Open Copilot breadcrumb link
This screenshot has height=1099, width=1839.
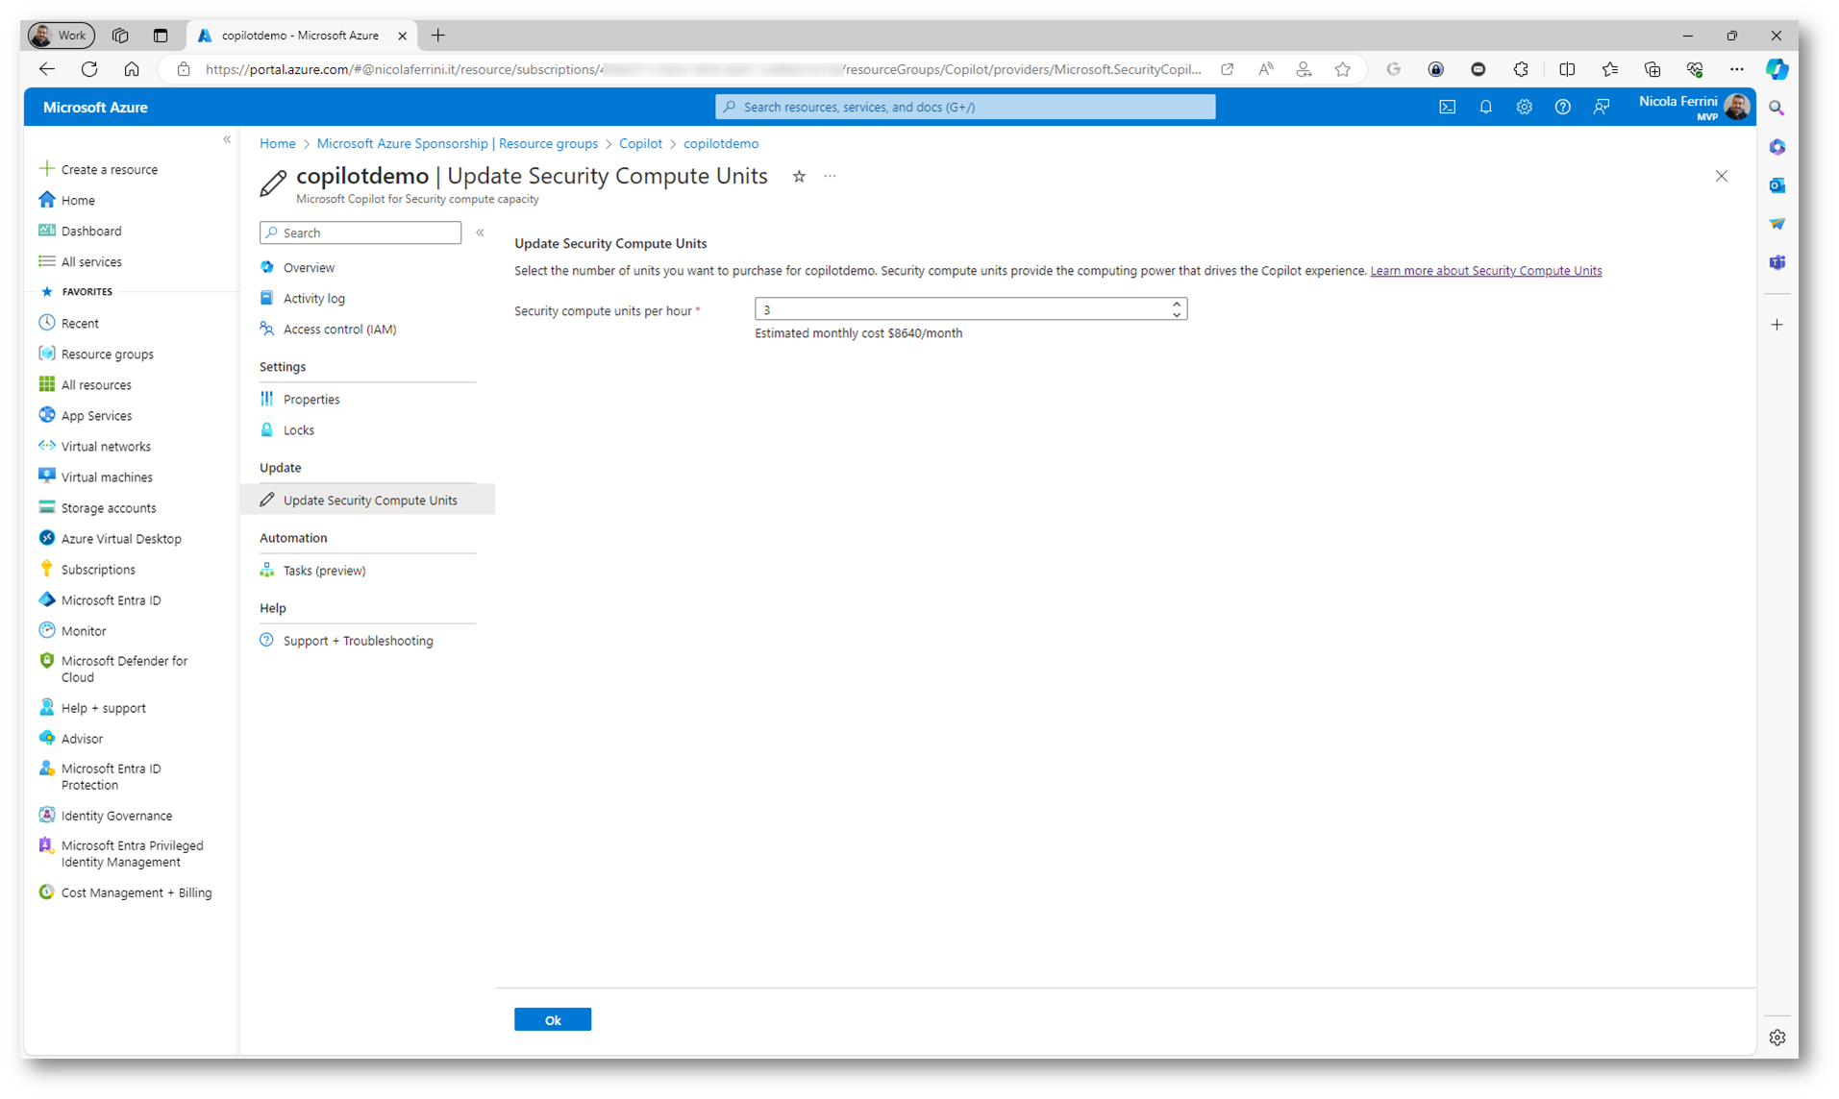pyautogui.click(x=640, y=143)
